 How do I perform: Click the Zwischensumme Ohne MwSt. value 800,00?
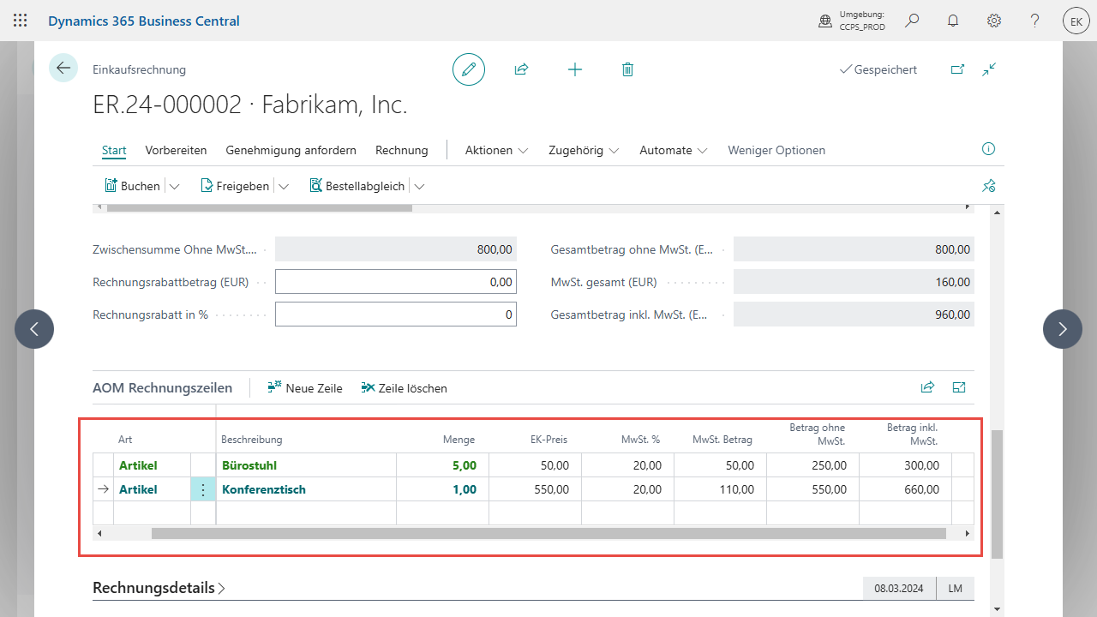coord(396,249)
